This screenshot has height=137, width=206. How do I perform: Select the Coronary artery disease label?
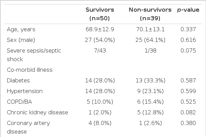click(29, 127)
